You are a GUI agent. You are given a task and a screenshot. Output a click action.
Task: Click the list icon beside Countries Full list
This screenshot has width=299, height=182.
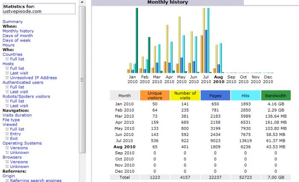point(7,59)
